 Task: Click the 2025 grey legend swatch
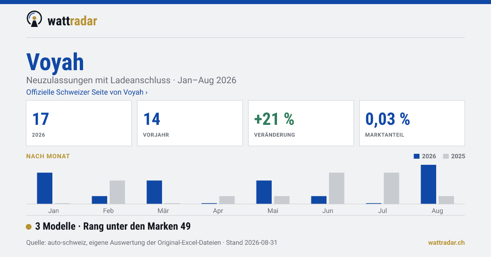click(446, 156)
